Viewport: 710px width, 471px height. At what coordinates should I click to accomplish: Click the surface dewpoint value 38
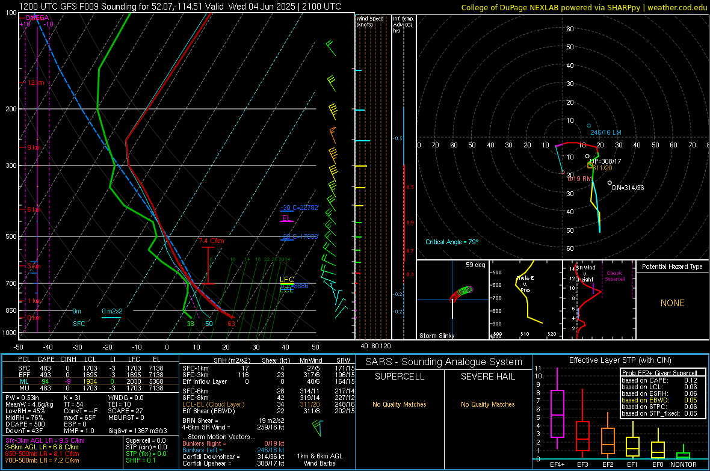[x=190, y=324]
